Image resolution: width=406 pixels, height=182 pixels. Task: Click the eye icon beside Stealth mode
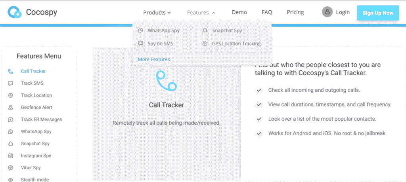click(x=11, y=180)
